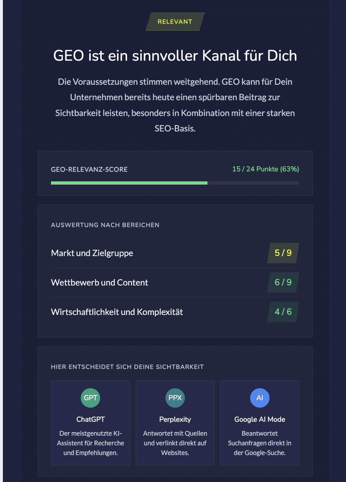Click the green GEO relevance progress bar

pos(129,183)
